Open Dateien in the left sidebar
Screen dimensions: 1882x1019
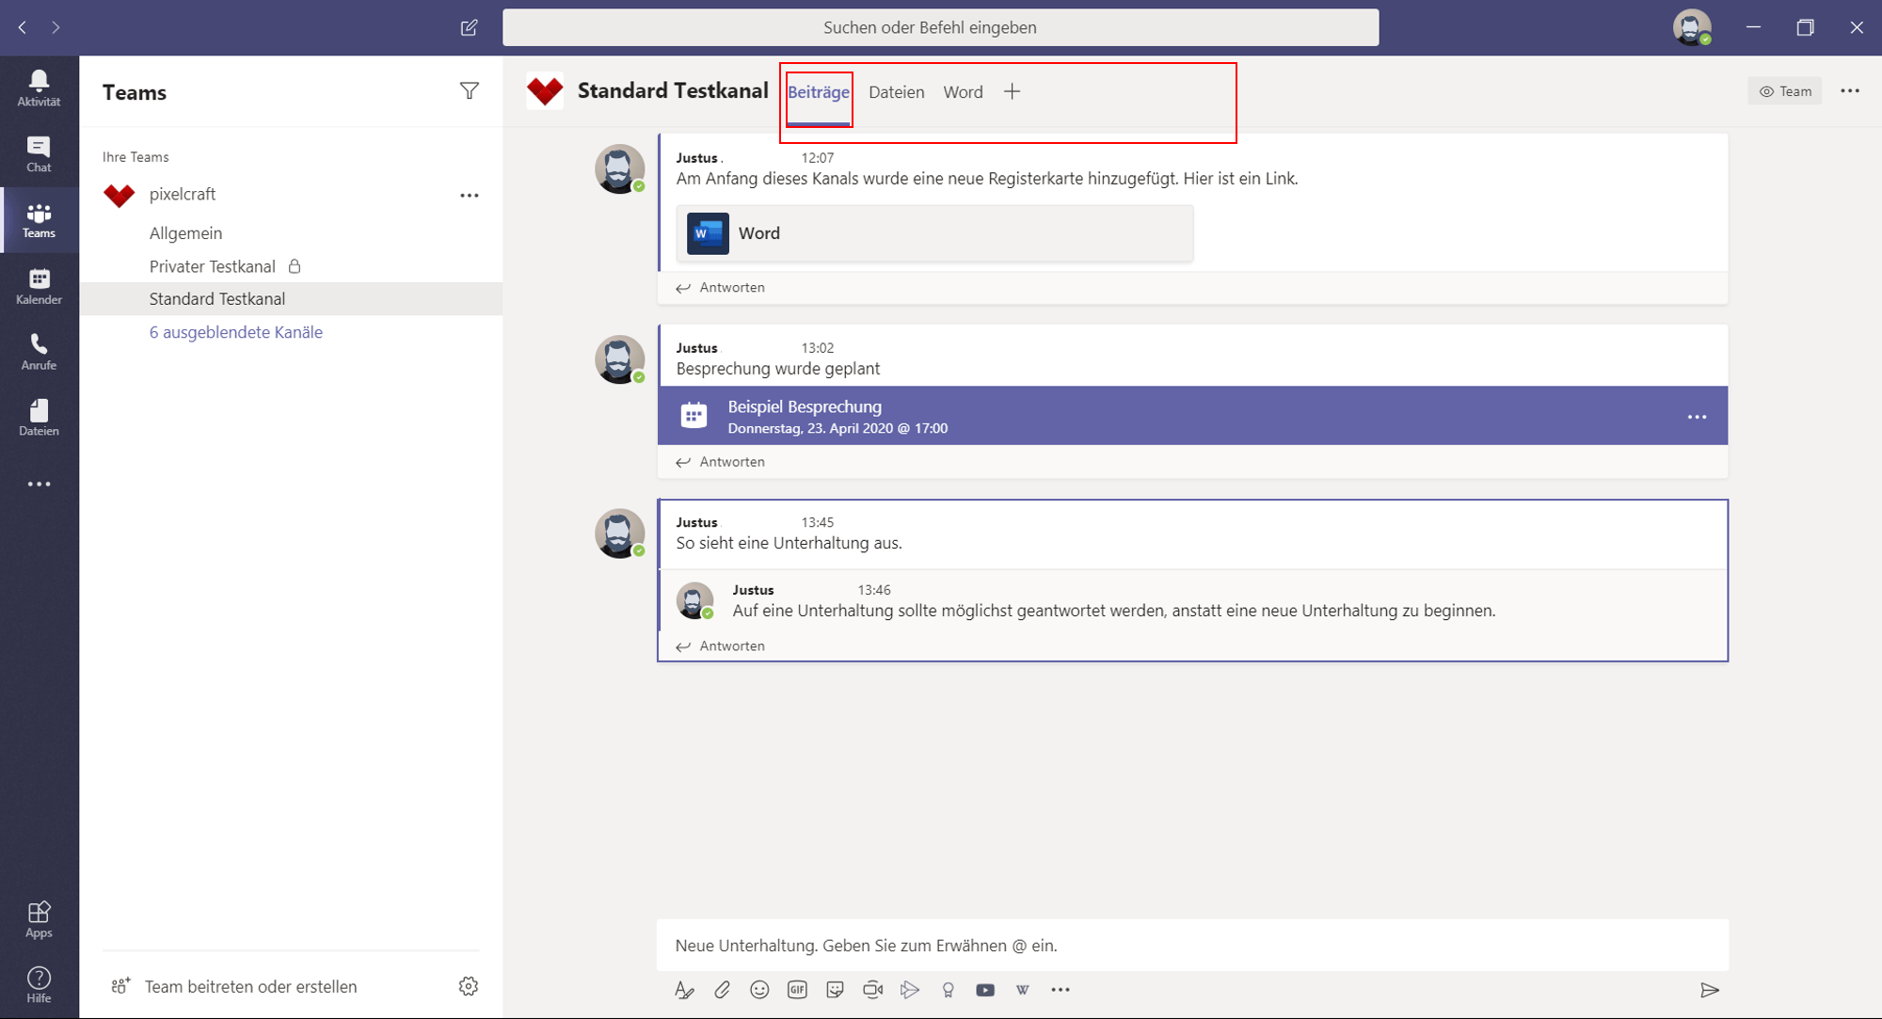39,418
